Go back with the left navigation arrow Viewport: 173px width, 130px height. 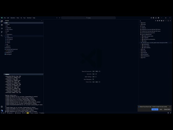point(57,18)
